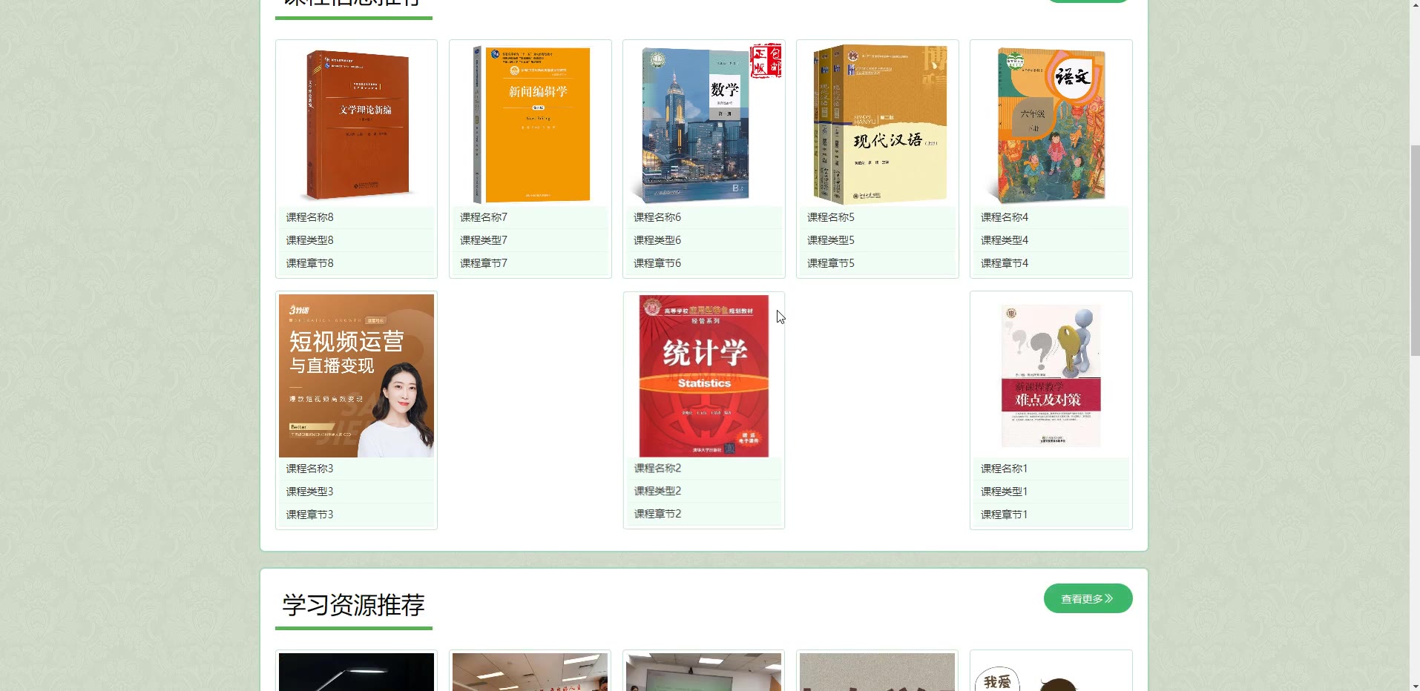The image size is (1420, 691).
Task: Click the text 课程章节4
Action: tap(1005, 263)
